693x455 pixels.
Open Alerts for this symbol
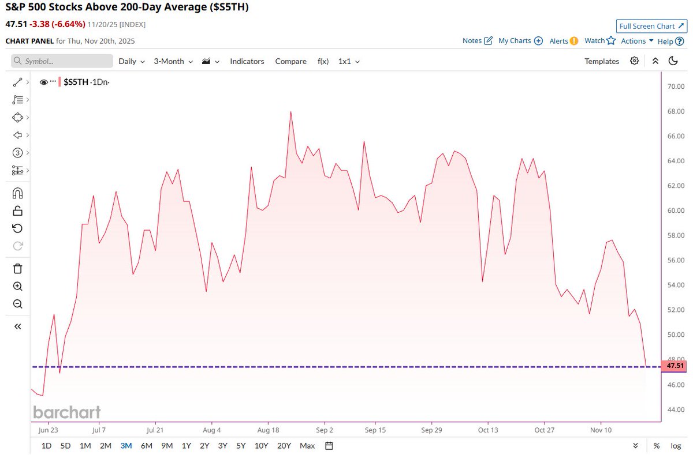(x=564, y=41)
